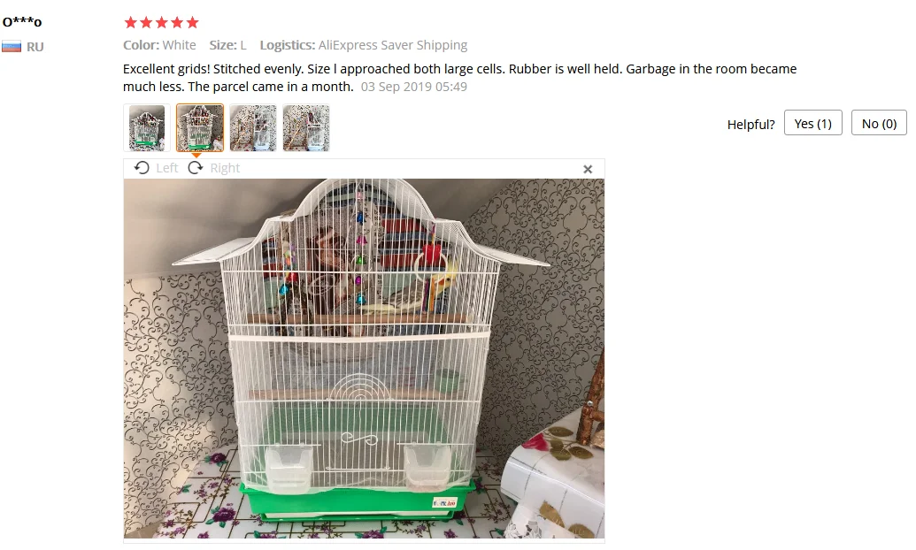The image size is (916, 550).
Task: Click the first red rating star
Action: (130, 23)
